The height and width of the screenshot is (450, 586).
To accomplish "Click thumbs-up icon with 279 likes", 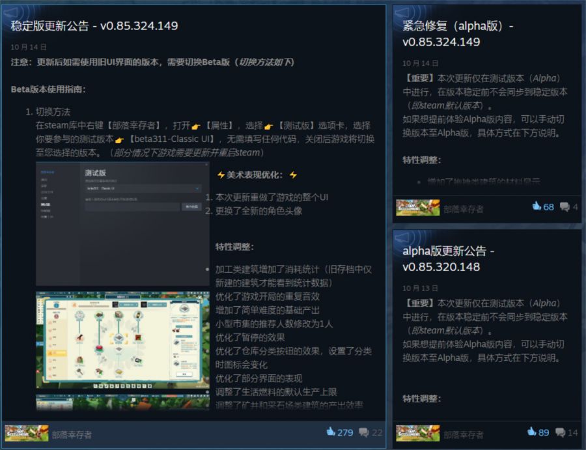I will [331, 432].
